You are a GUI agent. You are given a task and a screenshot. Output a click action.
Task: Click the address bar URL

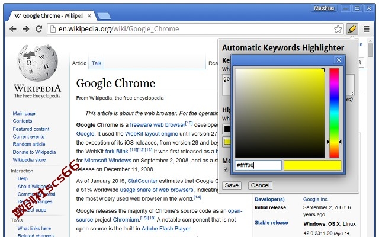tap(118, 29)
